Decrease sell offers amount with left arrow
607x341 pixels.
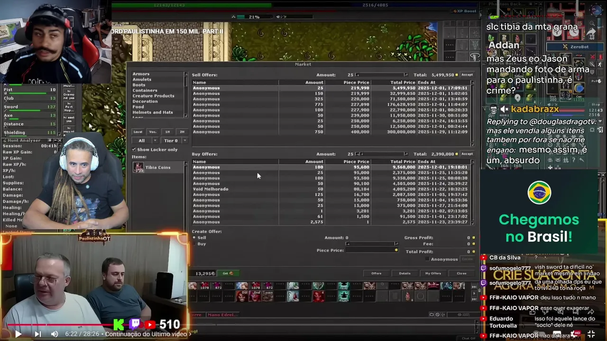[358, 75]
